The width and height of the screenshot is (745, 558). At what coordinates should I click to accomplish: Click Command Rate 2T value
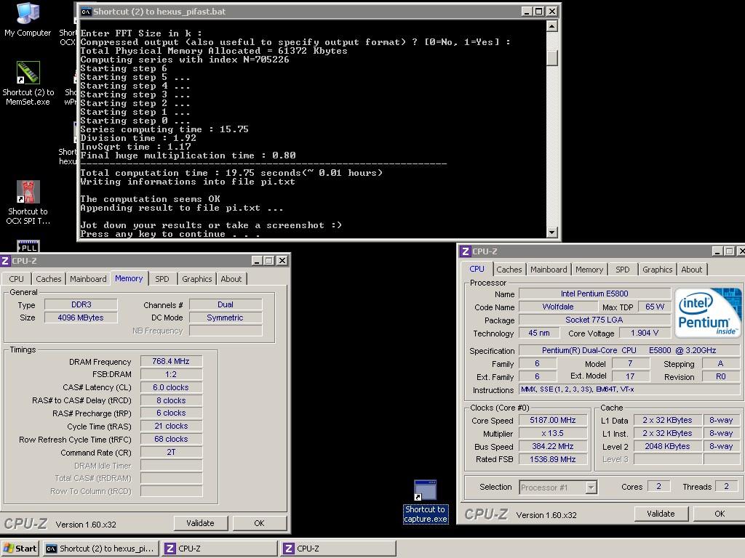(x=171, y=452)
